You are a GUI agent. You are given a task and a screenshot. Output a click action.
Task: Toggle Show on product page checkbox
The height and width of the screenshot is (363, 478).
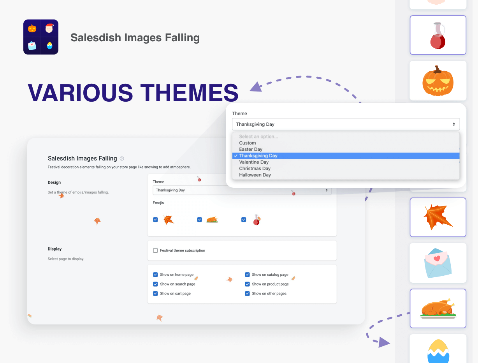click(247, 284)
